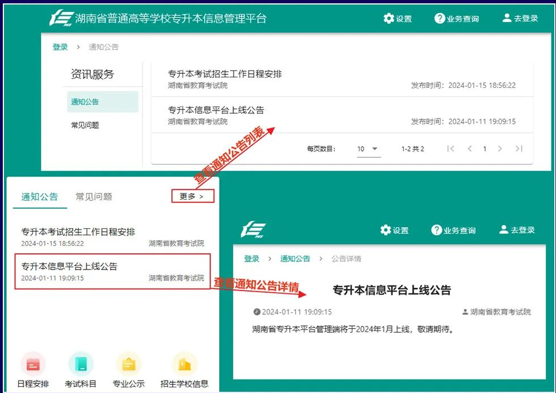Open the 设置 settings gear in the top bar
Viewport: 556px width, 393px height.
pos(389,18)
